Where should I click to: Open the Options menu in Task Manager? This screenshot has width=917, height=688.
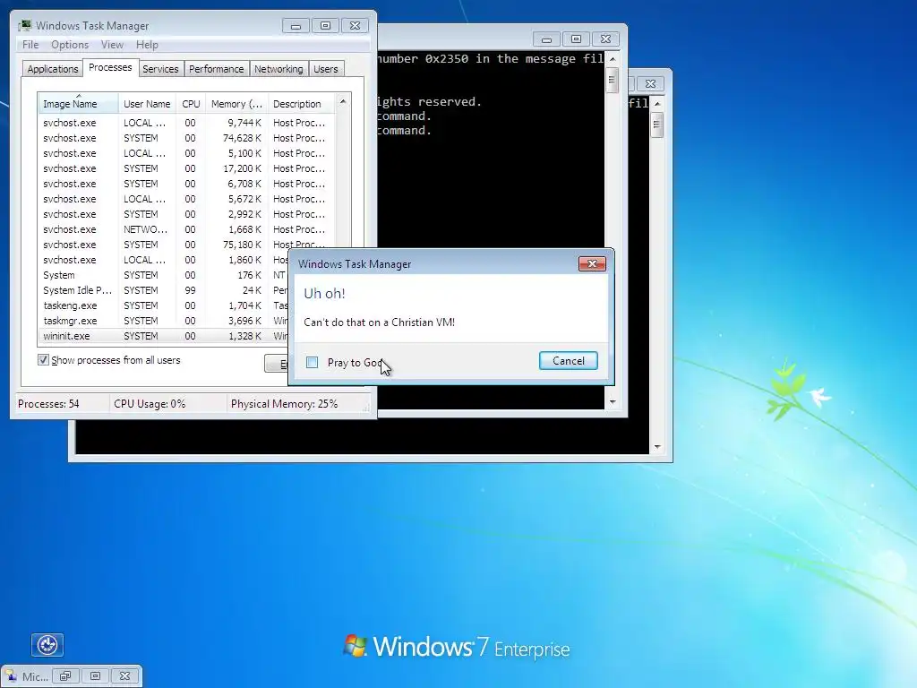tap(70, 45)
